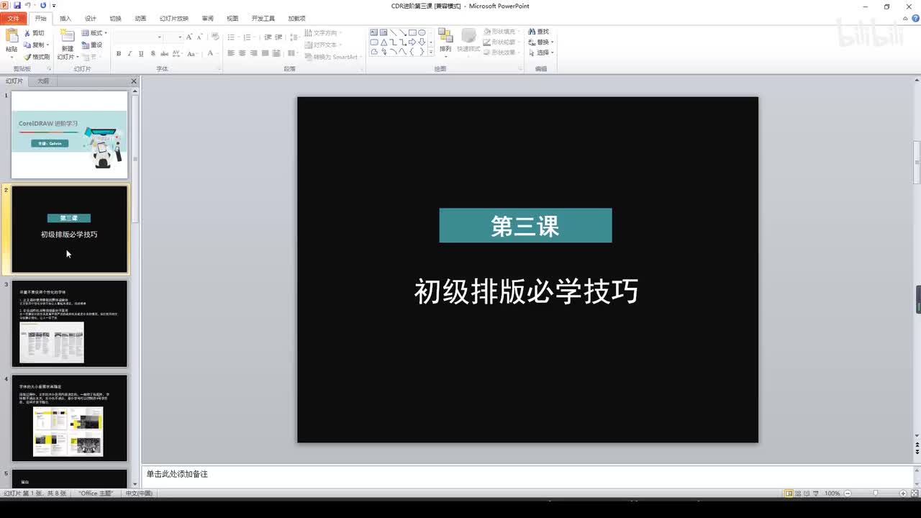Click the Copy (复制) button
Screen dimensions: 921x518
tap(37, 45)
